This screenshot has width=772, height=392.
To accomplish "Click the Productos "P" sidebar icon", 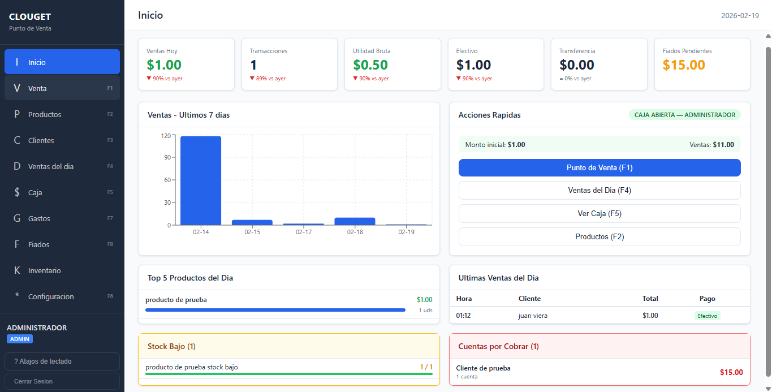I will tap(17, 114).
